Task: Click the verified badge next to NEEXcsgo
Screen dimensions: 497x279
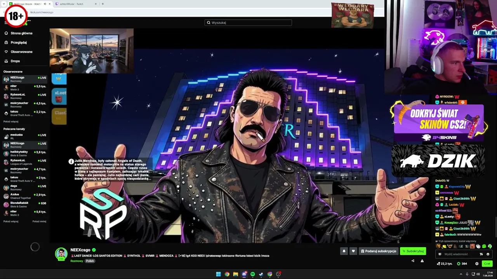Action: tap(94, 250)
